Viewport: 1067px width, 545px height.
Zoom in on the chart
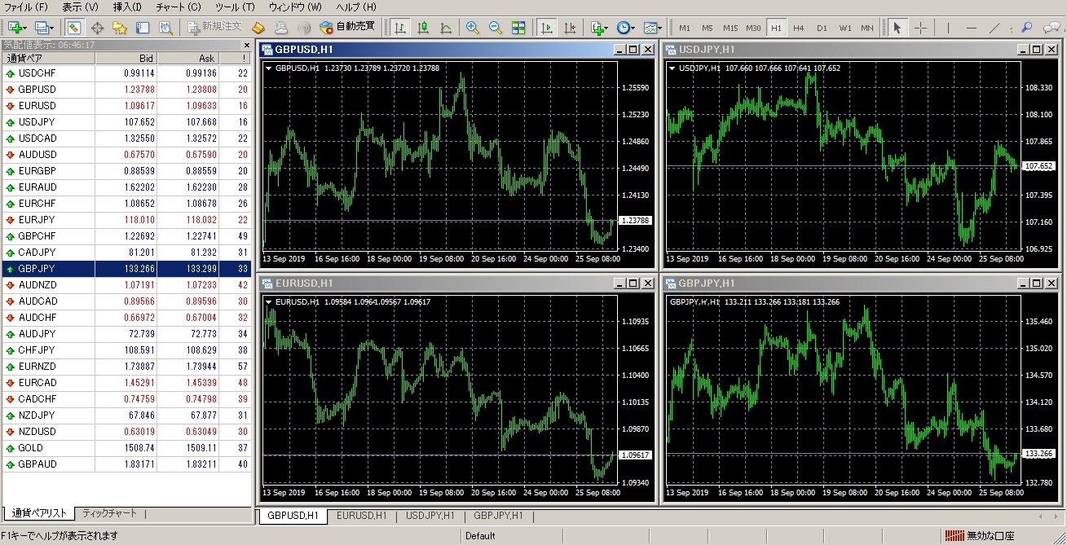coord(472,28)
